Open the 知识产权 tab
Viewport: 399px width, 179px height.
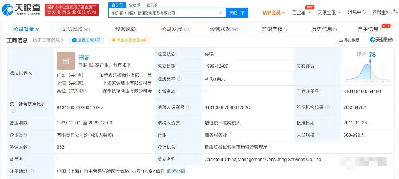pyautogui.click(x=275, y=29)
